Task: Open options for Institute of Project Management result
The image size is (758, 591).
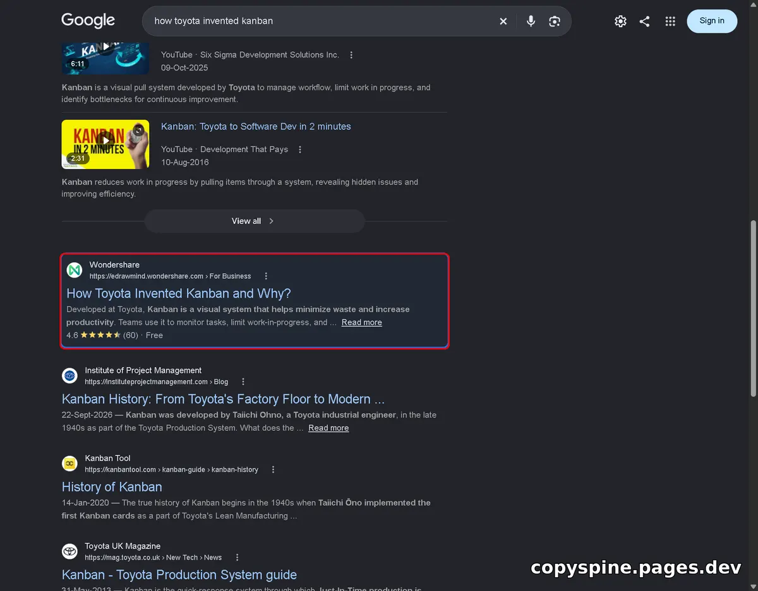Action: coord(243,382)
